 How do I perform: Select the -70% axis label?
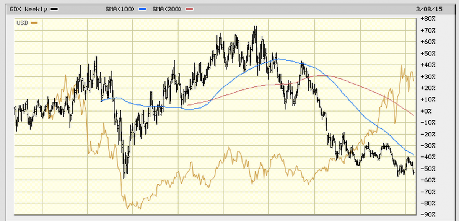pyautogui.click(x=428, y=192)
